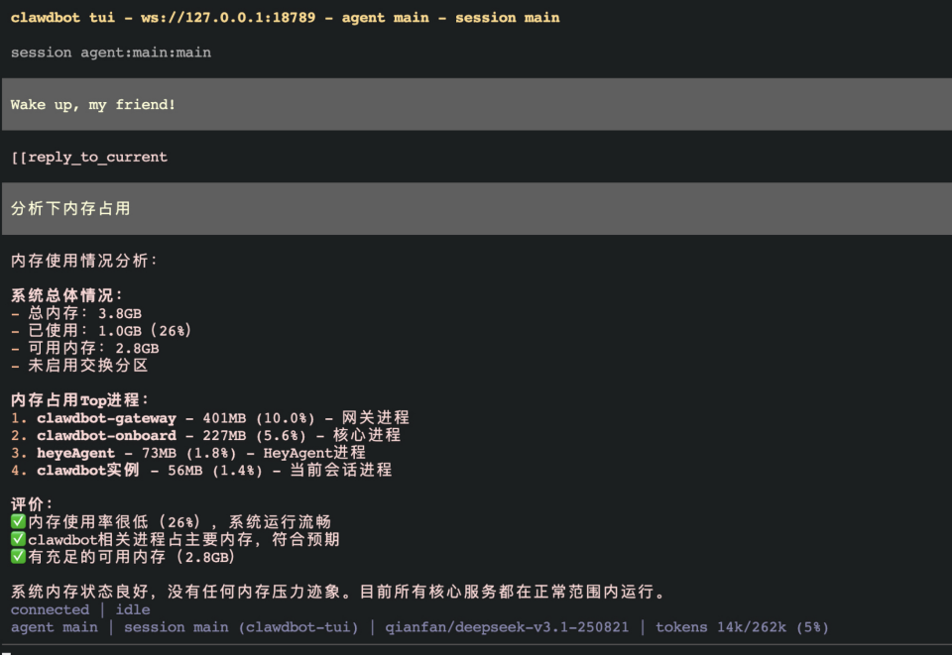Click the 'session agent:main:main' line
952x655 pixels.
coord(111,53)
